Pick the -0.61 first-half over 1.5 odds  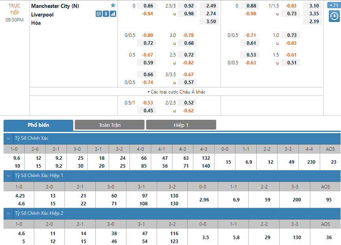click(x=290, y=55)
